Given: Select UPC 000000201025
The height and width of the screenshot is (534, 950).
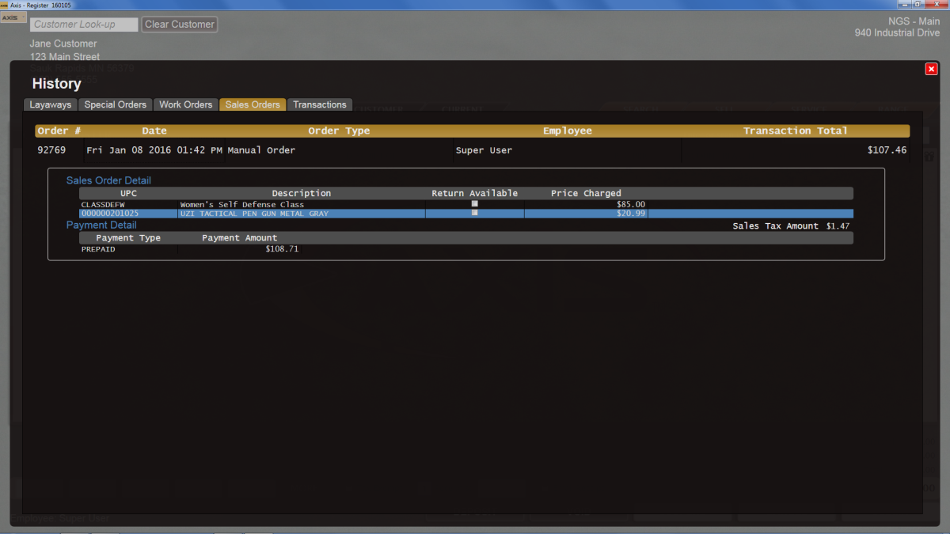Looking at the screenshot, I should coord(110,214).
